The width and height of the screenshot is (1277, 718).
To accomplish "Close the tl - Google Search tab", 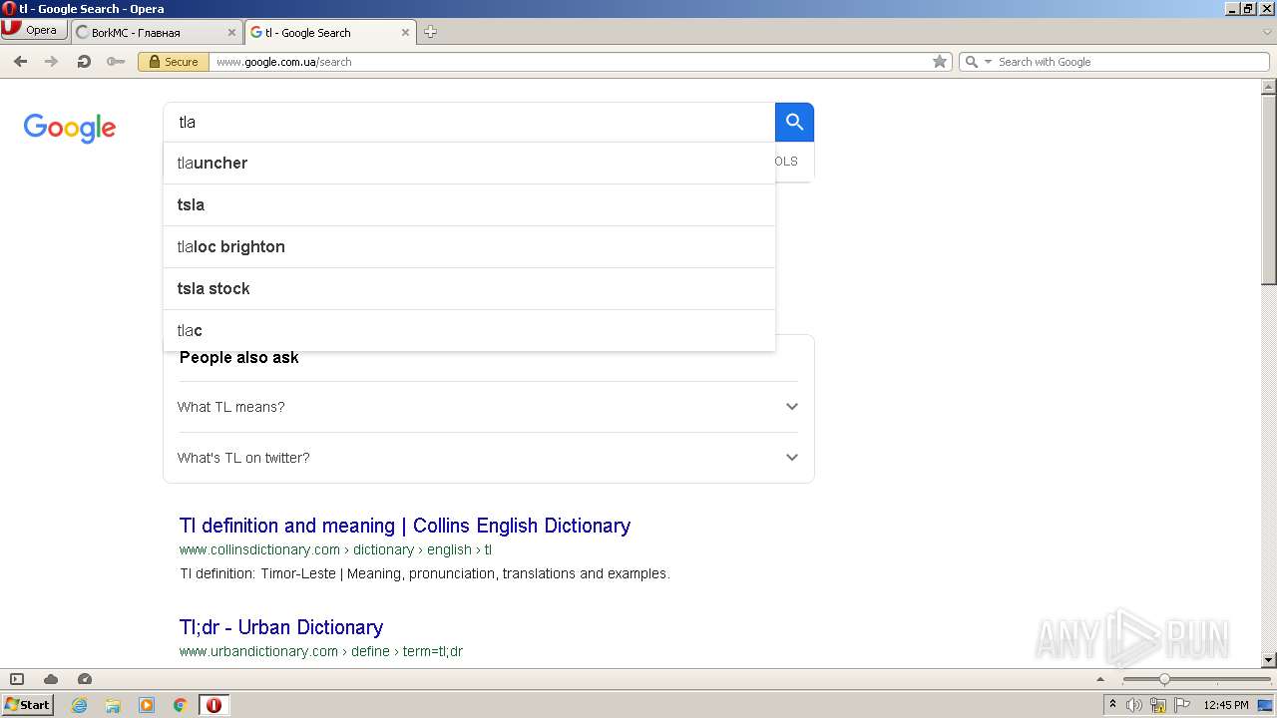I will (405, 32).
